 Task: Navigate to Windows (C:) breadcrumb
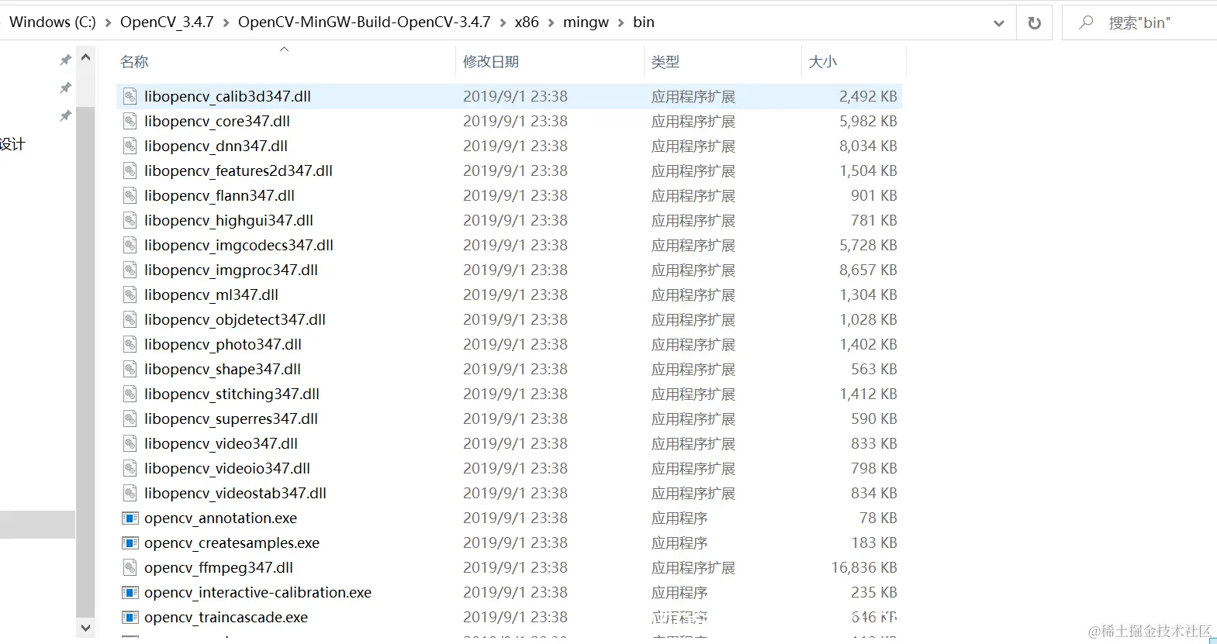click(52, 22)
